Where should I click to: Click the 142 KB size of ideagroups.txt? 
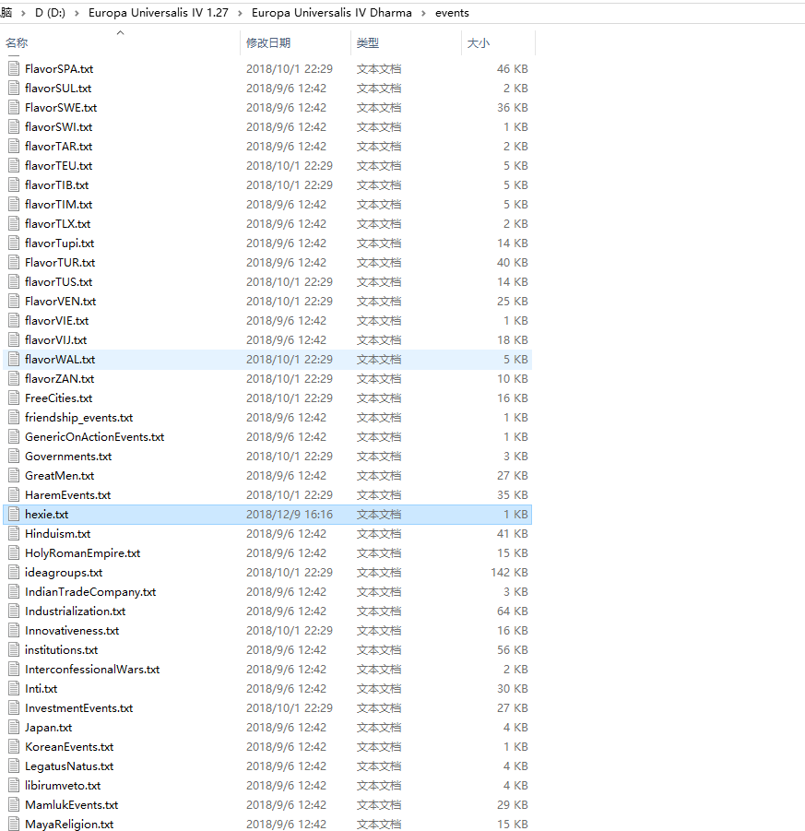coord(509,573)
